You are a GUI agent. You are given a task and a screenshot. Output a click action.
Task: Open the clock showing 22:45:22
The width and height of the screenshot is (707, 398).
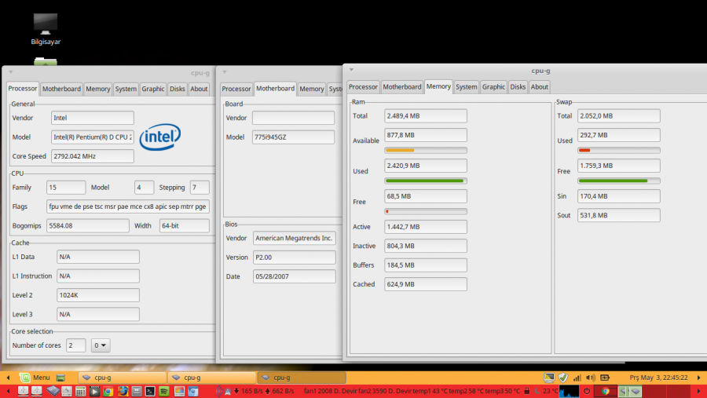tap(658, 377)
